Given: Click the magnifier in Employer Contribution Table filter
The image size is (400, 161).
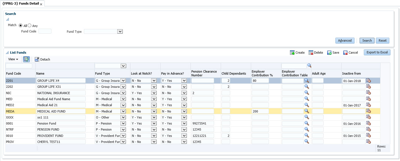Looking at the screenshot, I should tap(309, 65).
